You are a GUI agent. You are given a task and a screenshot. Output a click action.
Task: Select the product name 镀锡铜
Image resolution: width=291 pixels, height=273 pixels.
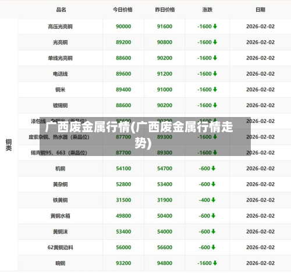(61, 105)
